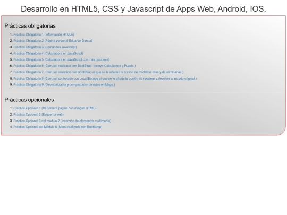Viewport: 287px width, 215px height.
Task: Click the page title 'Desarrollo en HTML5, CSS y Javascript'
Action: tap(143, 9)
